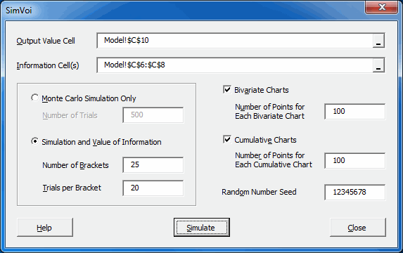Image resolution: width=403 pixels, height=253 pixels.
Task: Uncheck the Bivariate Charts checkbox
Action: pyautogui.click(x=227, y=90)
